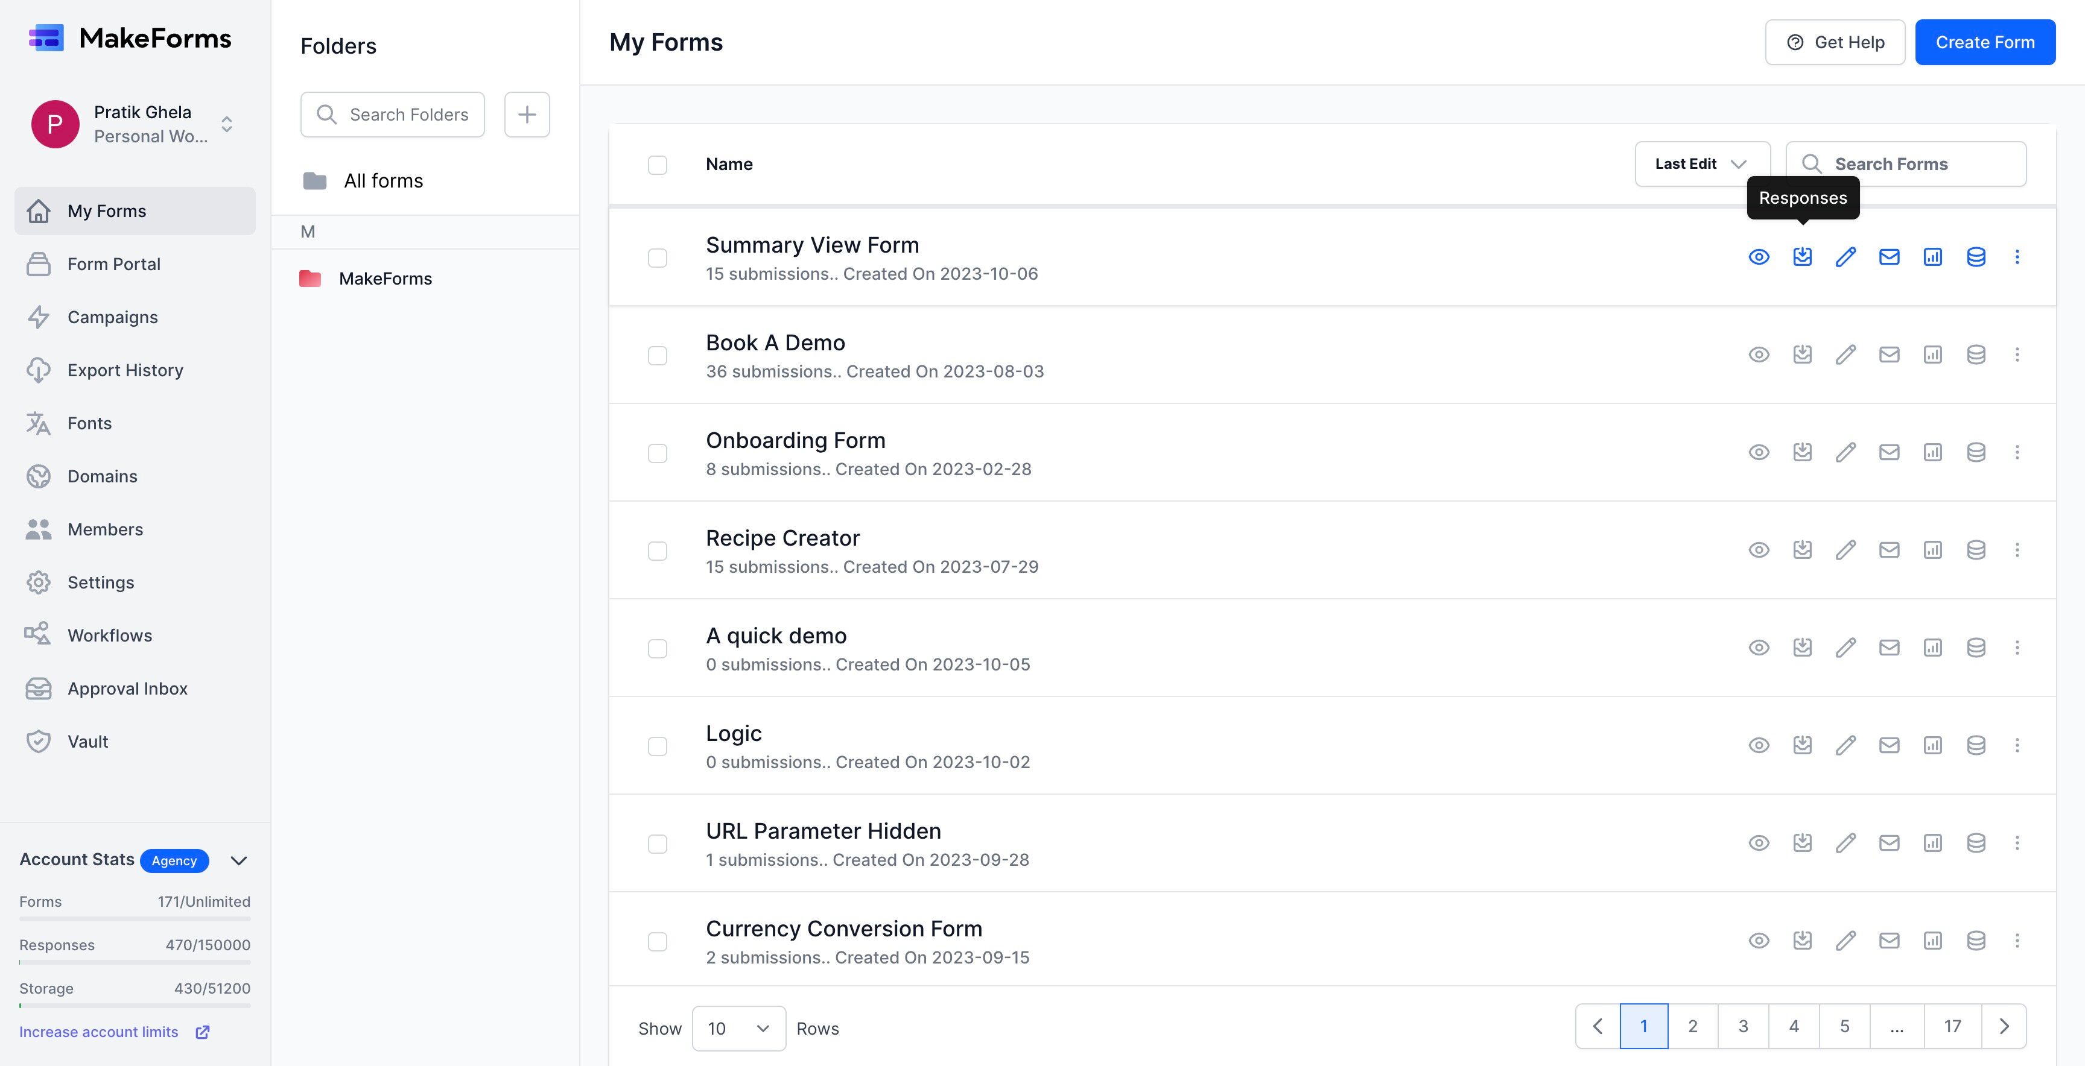Open the Vault section

click(x=135, y=742)
